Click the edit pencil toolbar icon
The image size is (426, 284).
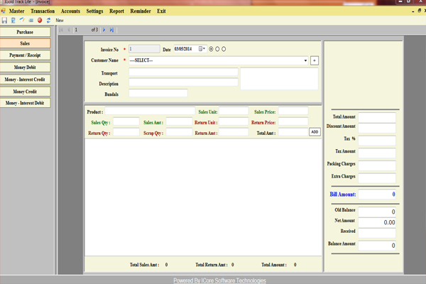click(22, 20)
